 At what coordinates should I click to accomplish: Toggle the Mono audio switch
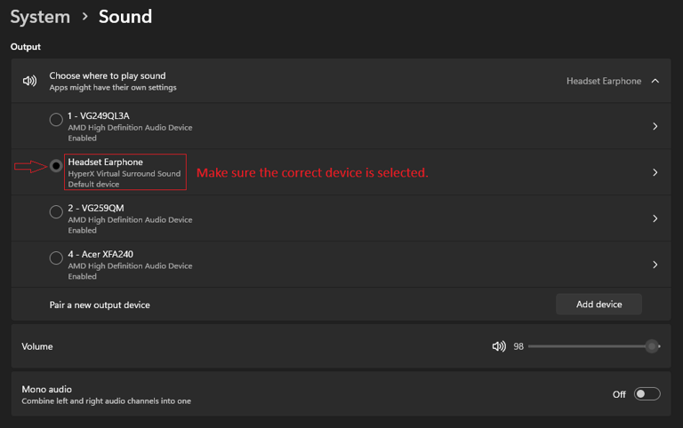click(647, 394)
